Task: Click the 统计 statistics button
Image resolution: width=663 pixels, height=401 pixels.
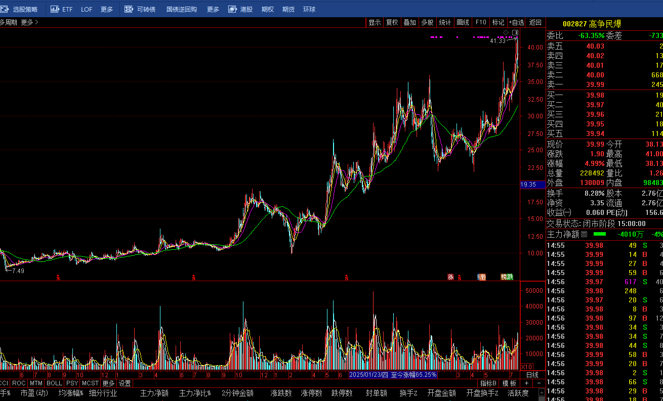Action: (445, 22)
